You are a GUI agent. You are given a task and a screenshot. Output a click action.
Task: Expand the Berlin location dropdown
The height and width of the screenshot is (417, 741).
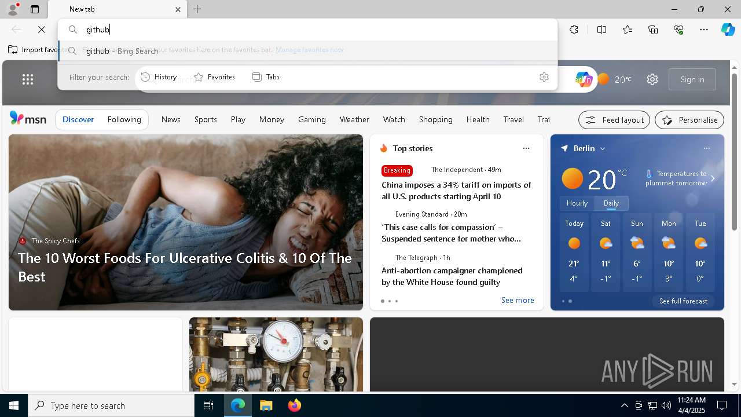[x=603, y=149]
